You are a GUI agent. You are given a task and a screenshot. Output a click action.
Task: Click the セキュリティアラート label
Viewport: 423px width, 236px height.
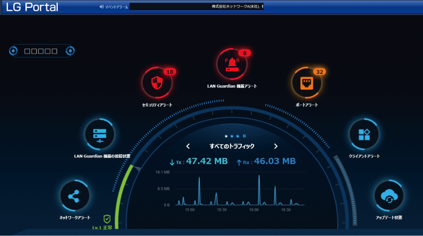tap(157, 105)
